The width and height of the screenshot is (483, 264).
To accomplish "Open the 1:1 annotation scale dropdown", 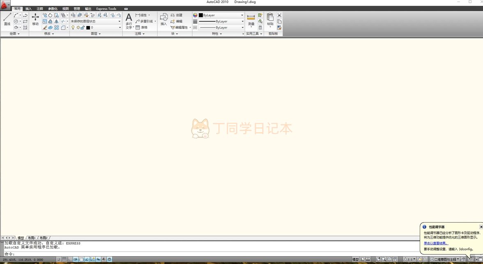I will click(x=409, y=259).
